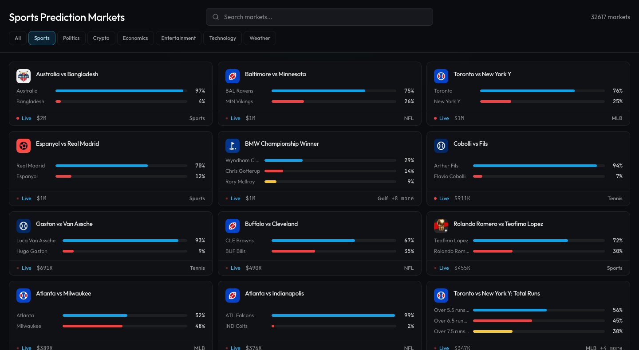Click the Romero vs Lopez boxing glove icon

click(441, 226)
